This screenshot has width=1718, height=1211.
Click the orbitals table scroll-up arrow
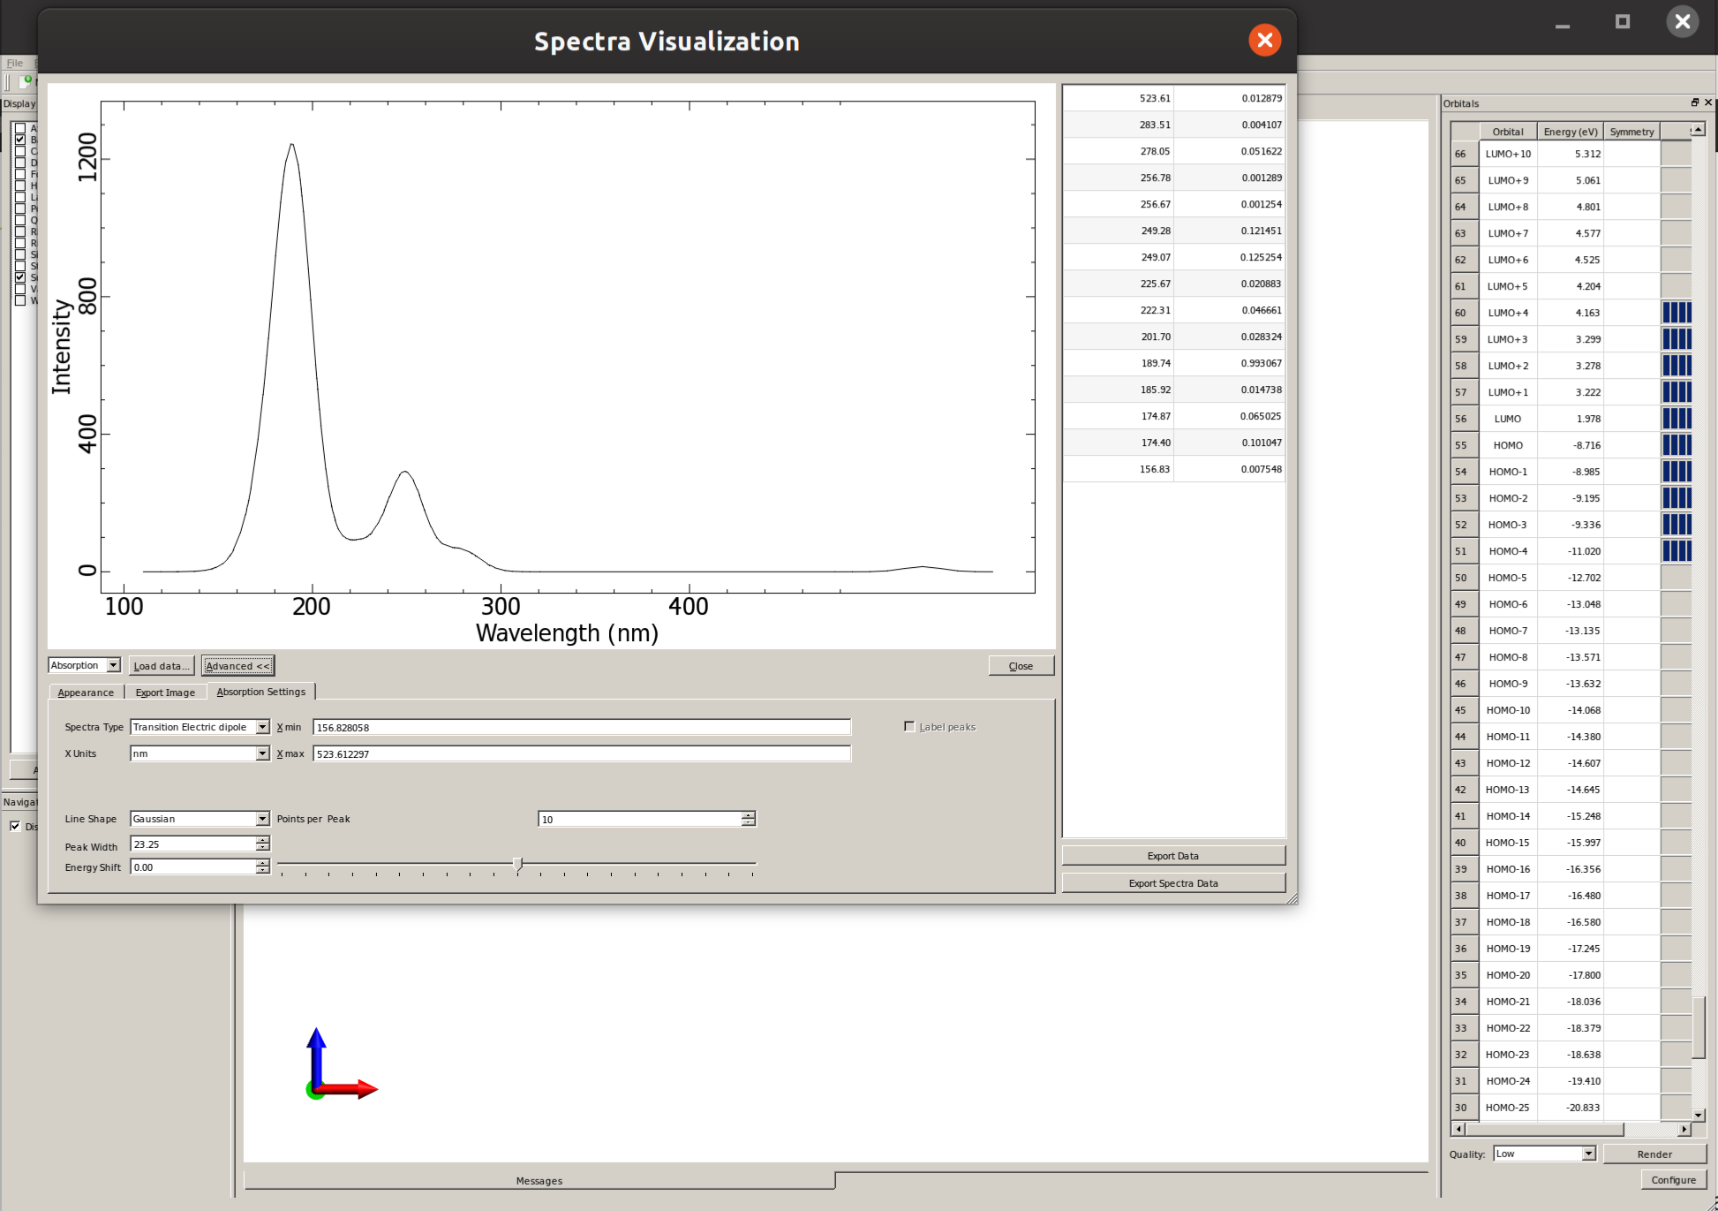pos(1698,130)
